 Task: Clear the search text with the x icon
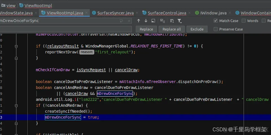pyautogui.click(x=129, y=21)
